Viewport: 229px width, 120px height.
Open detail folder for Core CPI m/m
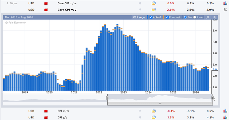coord(154,3)
